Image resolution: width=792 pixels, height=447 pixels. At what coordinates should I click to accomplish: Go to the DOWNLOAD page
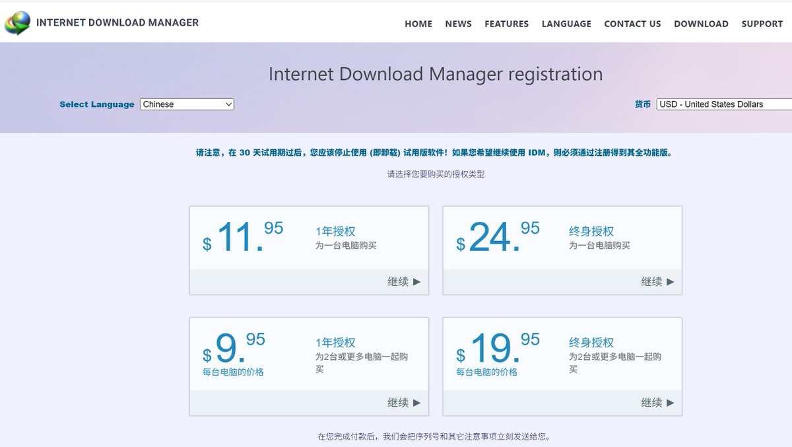coord(701,24)
